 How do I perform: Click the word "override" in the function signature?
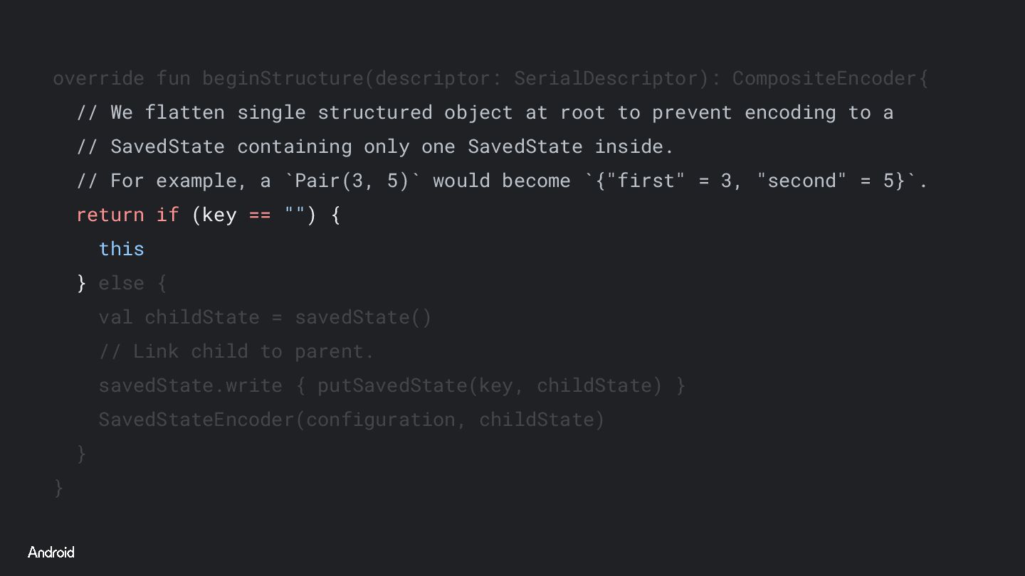pos(98,78)
